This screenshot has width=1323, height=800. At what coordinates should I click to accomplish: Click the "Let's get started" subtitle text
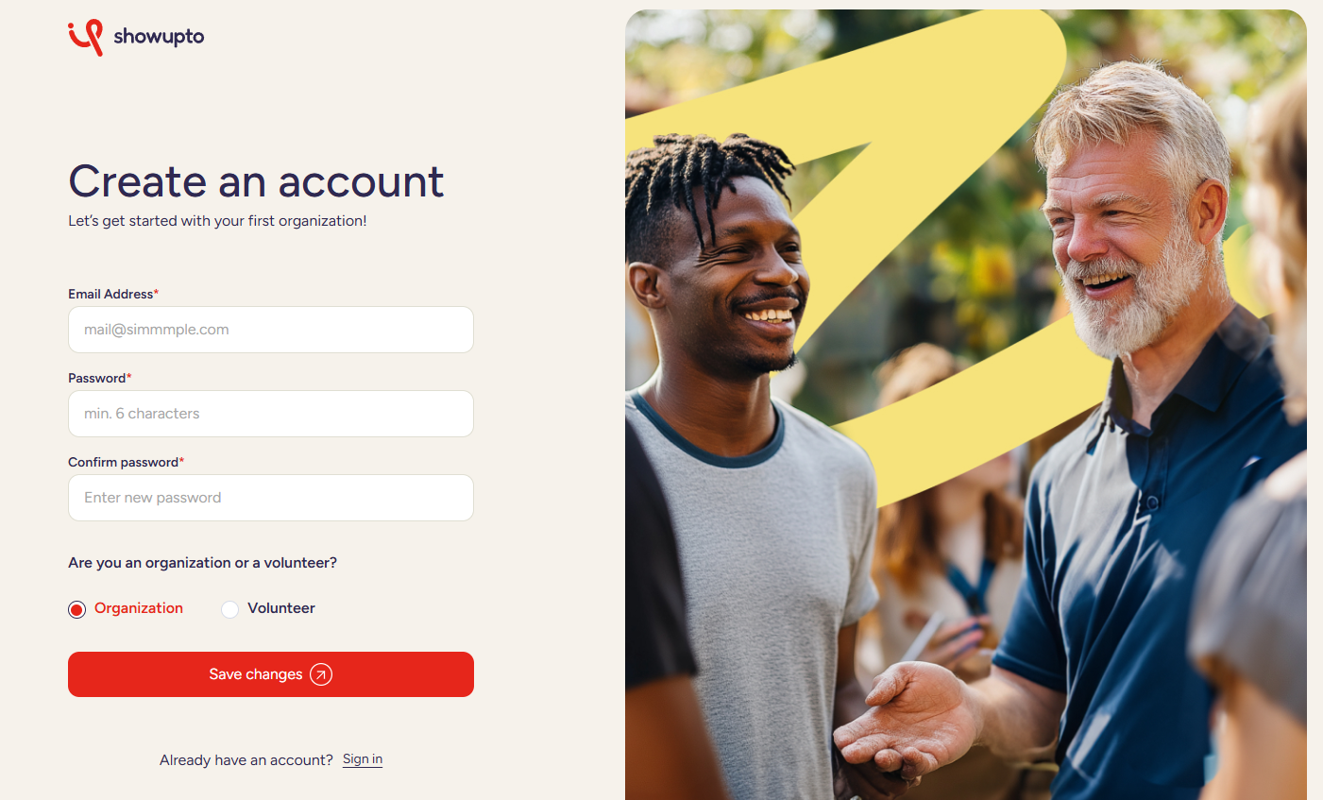[x=217, y=221]
